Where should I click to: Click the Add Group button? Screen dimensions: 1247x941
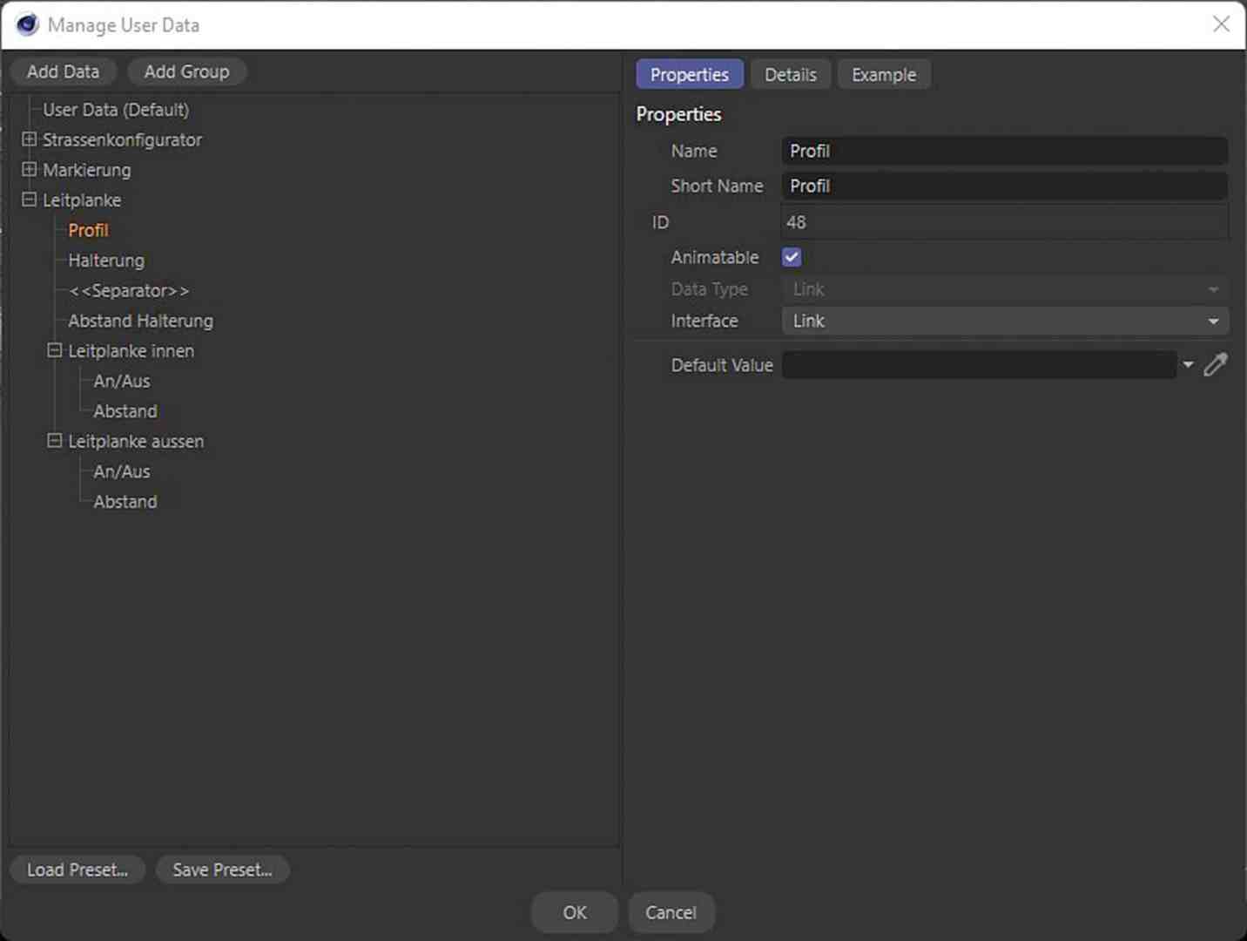pos(186,71)
